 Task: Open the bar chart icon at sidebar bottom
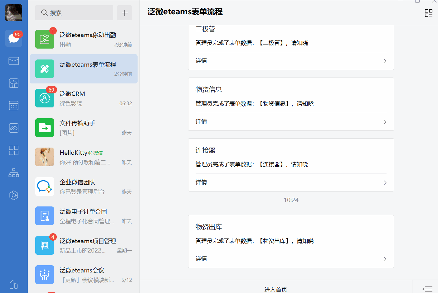(14, 284)
